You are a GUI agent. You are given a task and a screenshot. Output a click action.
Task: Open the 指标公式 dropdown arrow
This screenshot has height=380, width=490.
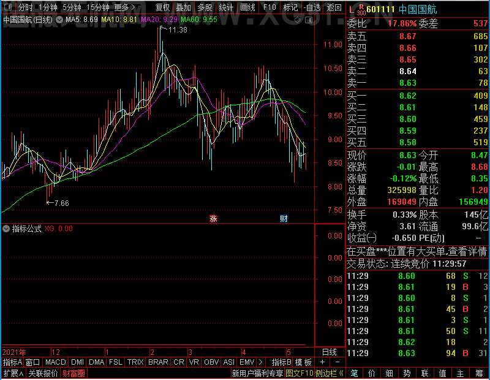coord(6,229)
